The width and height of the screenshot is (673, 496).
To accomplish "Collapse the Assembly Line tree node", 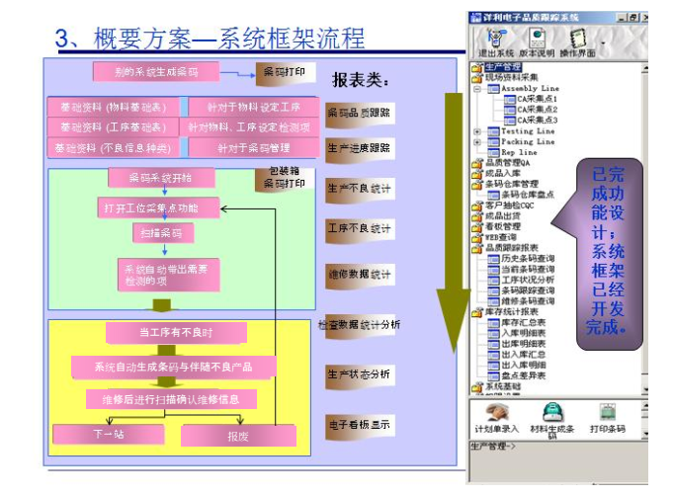I will [478, 89].
